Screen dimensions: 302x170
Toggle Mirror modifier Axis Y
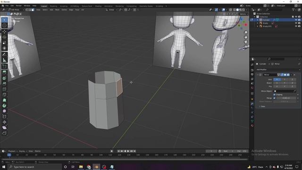pyautogui.click(x=285, y=79)
